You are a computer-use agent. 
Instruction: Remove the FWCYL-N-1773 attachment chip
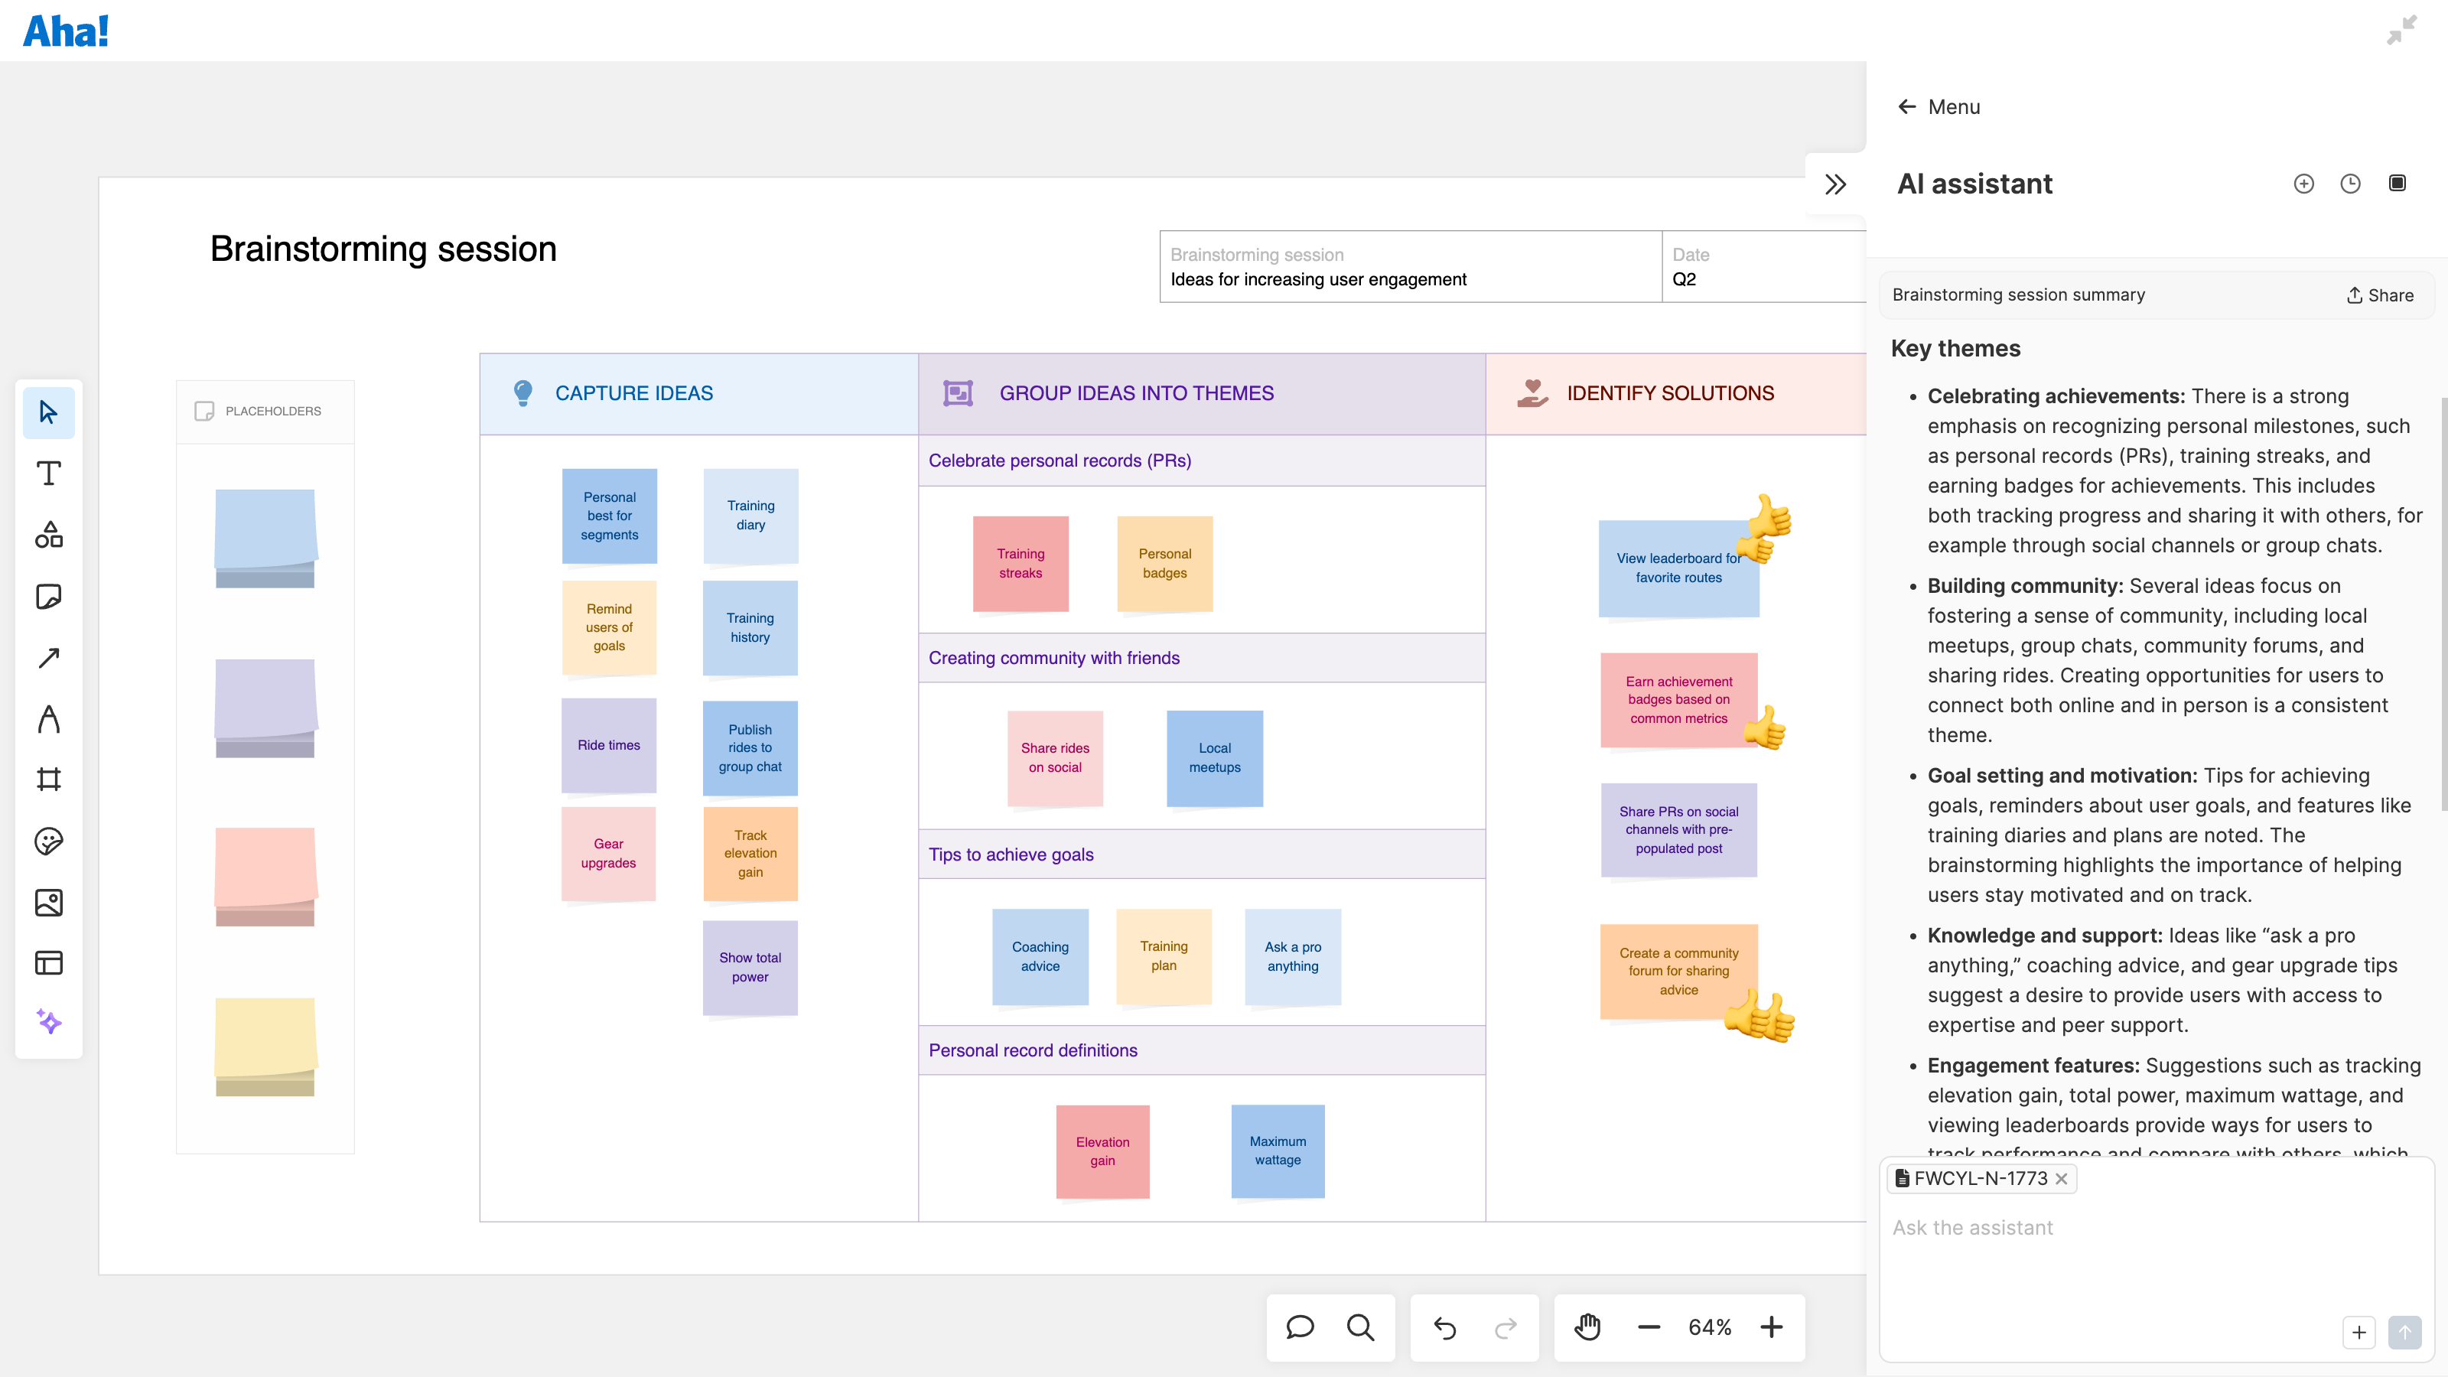point(2061,1178)
